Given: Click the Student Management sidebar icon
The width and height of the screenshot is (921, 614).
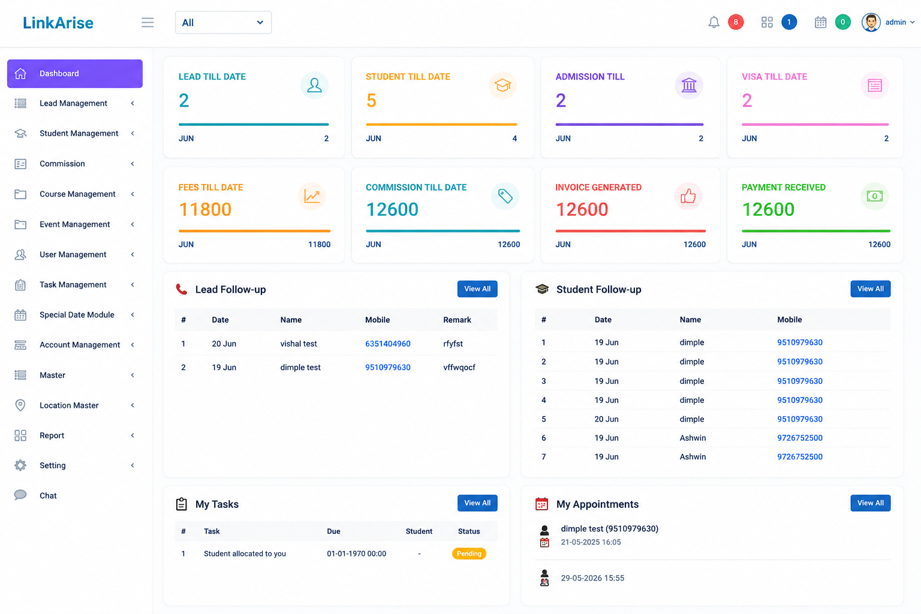Looking at the screenshot, I should click(x=20, y=133).
